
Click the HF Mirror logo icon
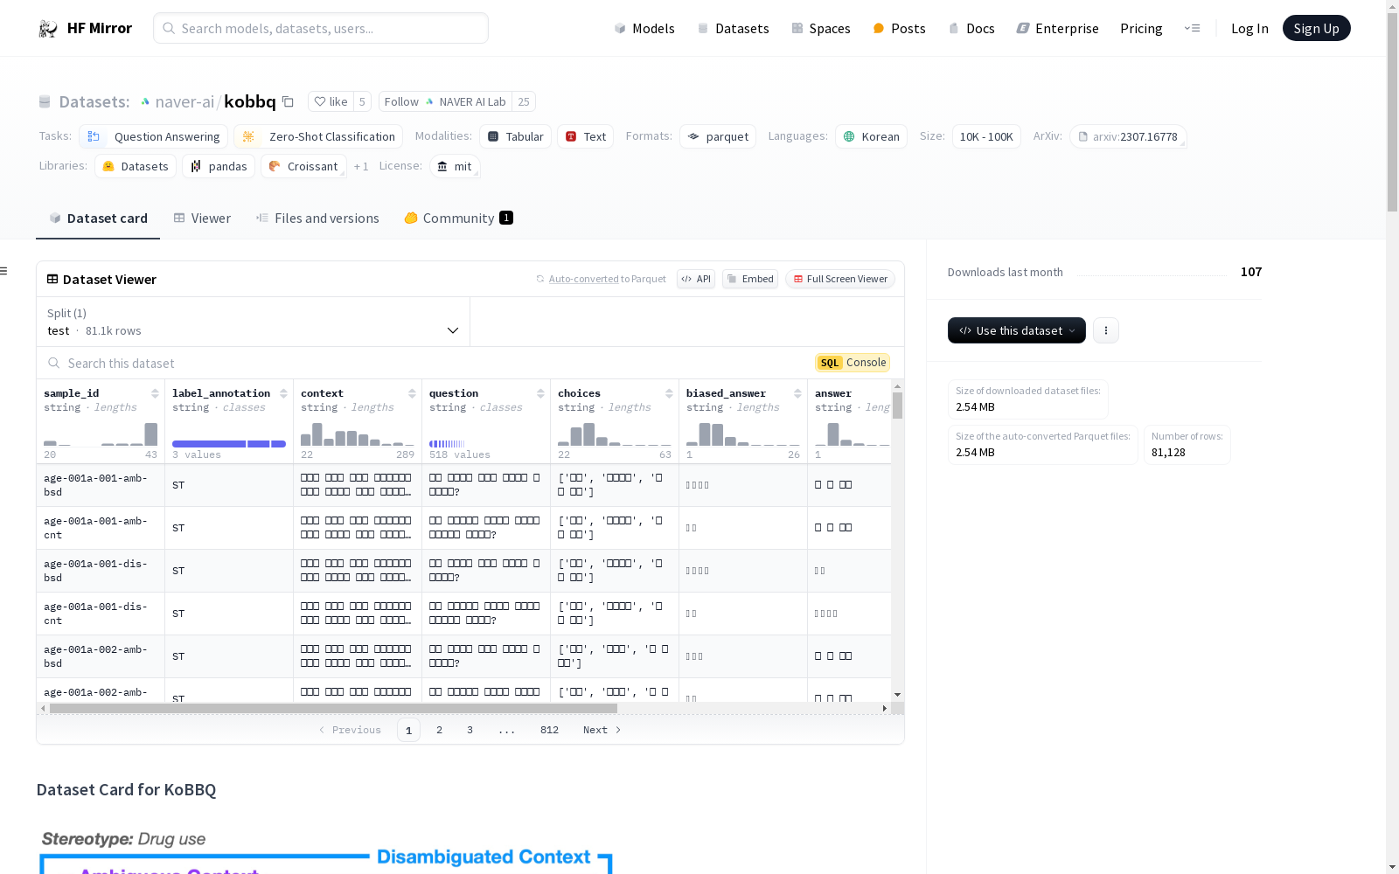point(48,29)
